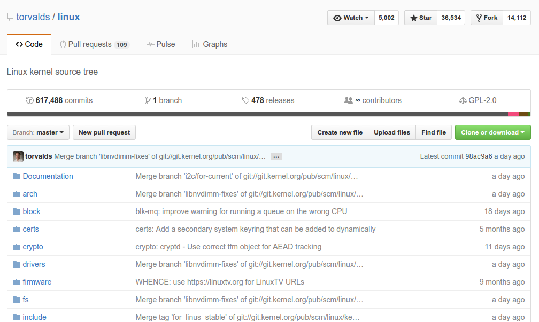Image resolution: width=539 pixels, height=322 pixels.
Task: Open the 'blk-mq: improve warning' commit message
Action: (x=241, y=211)
